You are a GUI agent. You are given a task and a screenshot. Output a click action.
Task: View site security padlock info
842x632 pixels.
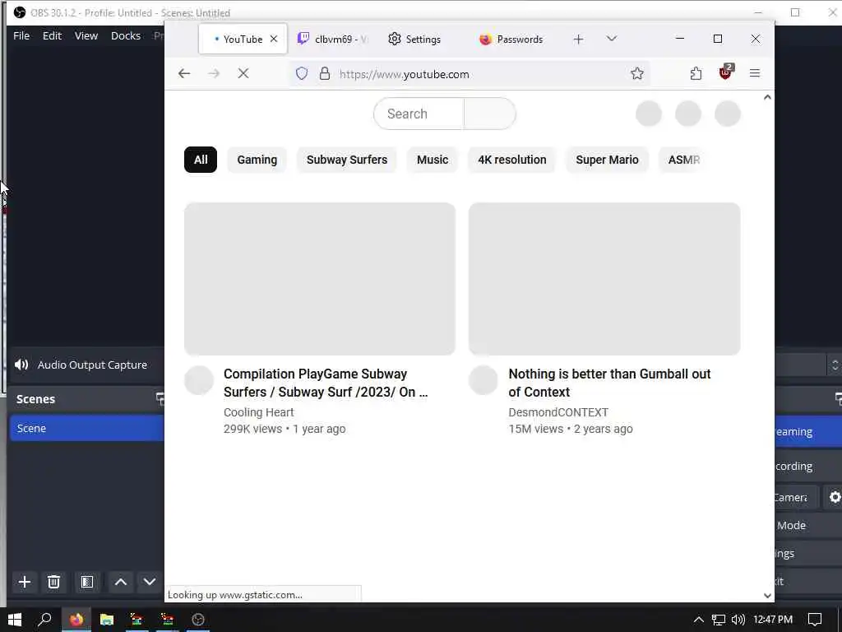click(324, 73)
